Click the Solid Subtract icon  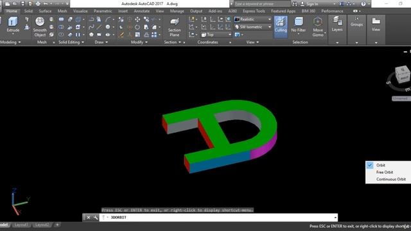click(61, 27)
